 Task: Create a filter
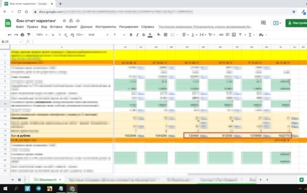pos(240,35)
